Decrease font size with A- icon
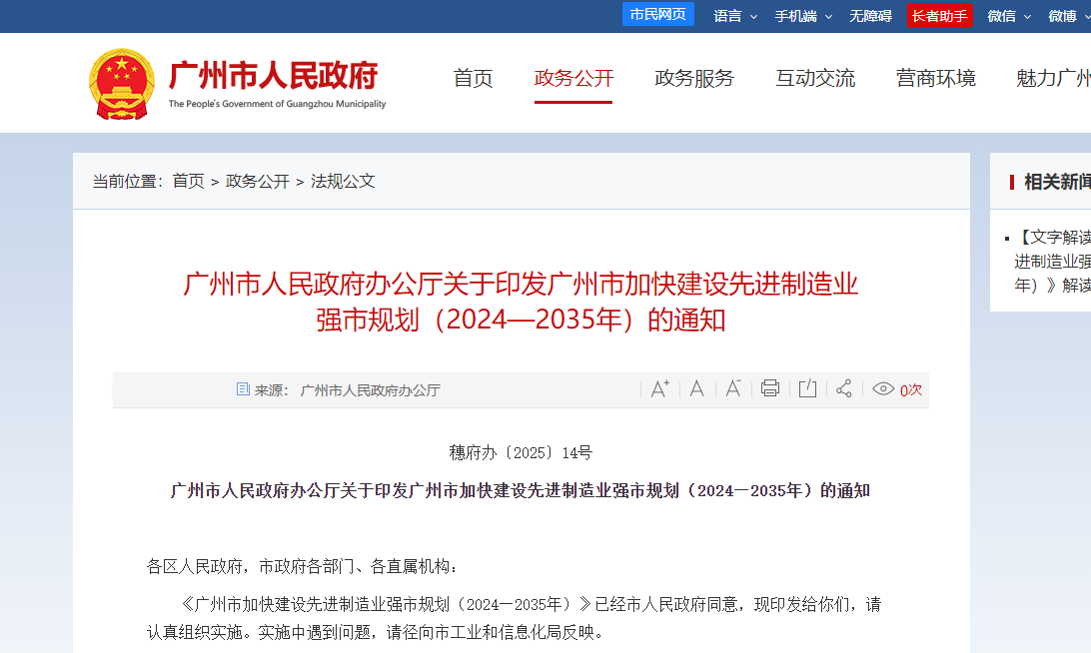This screenshot has height=653, width=1091. pos(733,389)
